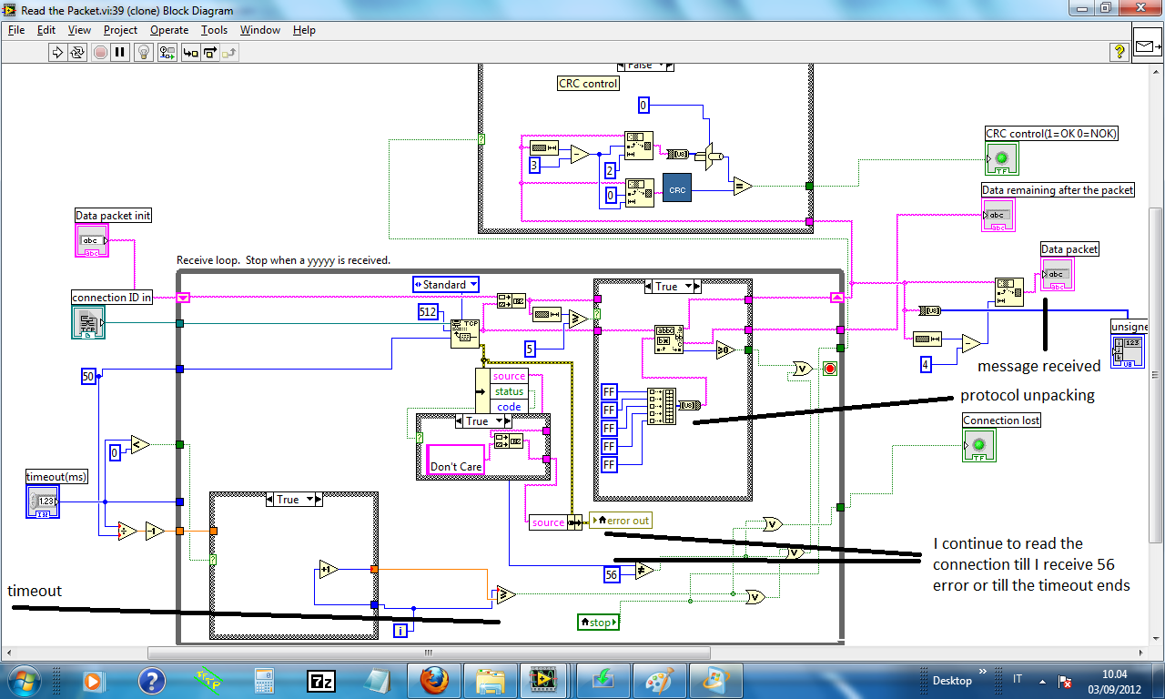
Task: Click the envelope VI icon pane
Action: click(1148, 46)
